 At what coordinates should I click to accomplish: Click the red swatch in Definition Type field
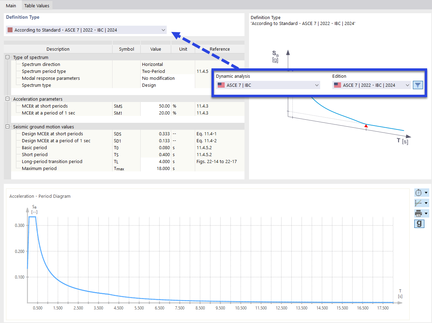(x=10, y=30)
